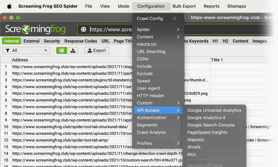Viewport: 278px width, 167px height.
Task: Switch to list view mode
Action: [x=62, y=51]
